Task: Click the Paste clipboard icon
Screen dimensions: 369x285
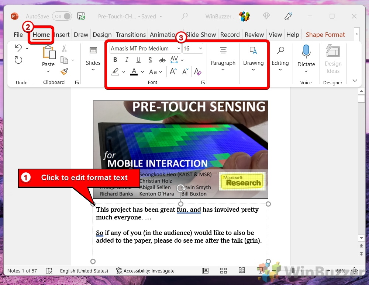Action: [49, 52]
